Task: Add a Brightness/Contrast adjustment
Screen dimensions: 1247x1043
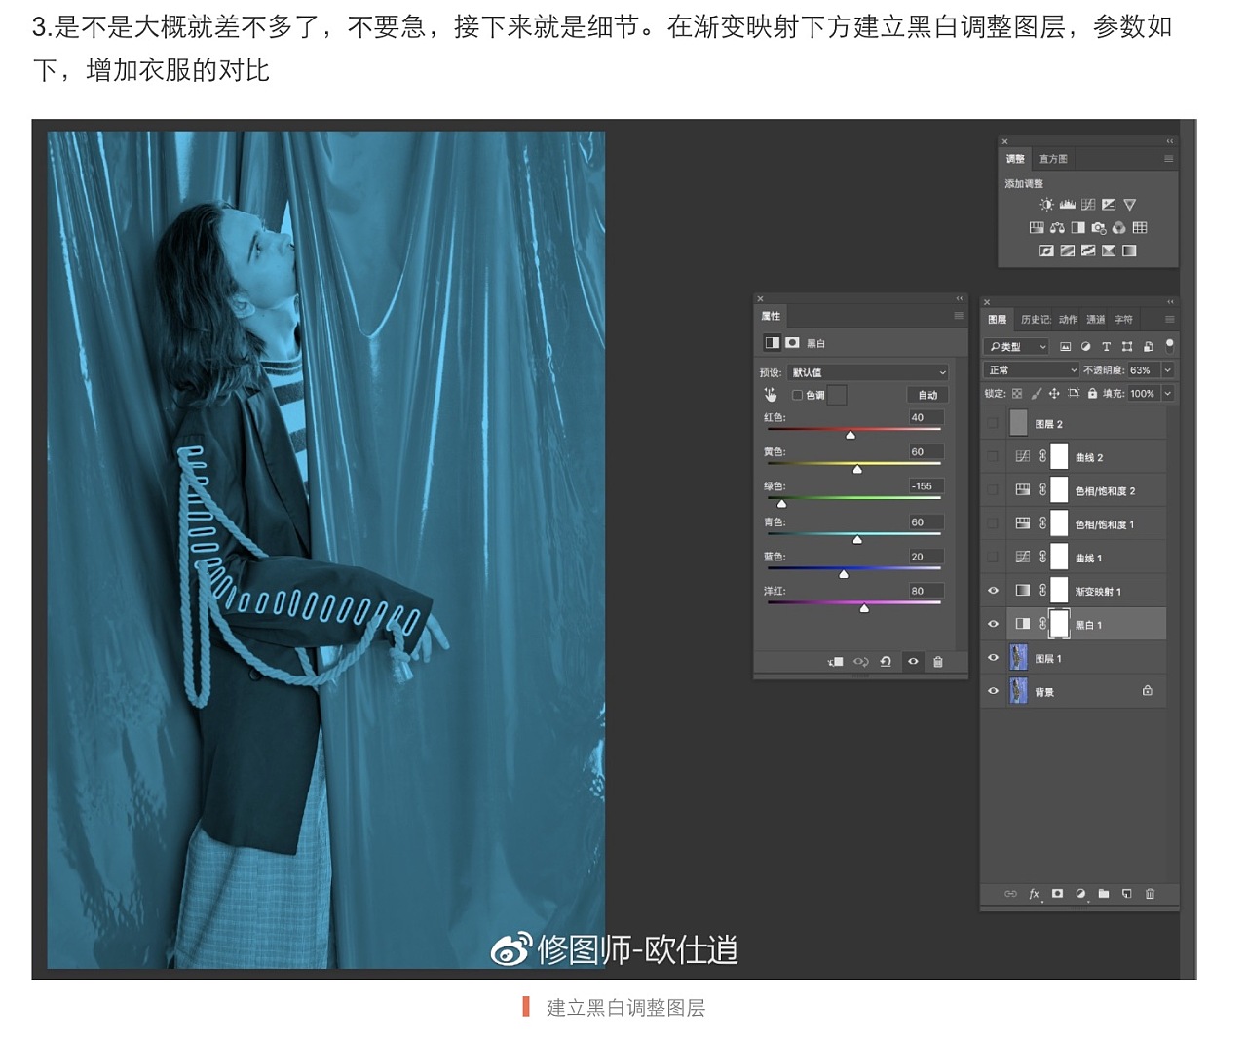Action: (1046, 205)
